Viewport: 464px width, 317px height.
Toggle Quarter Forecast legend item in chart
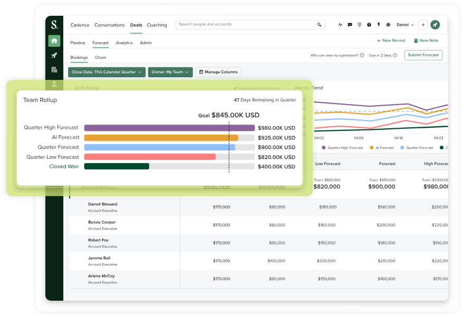(417, 148)
